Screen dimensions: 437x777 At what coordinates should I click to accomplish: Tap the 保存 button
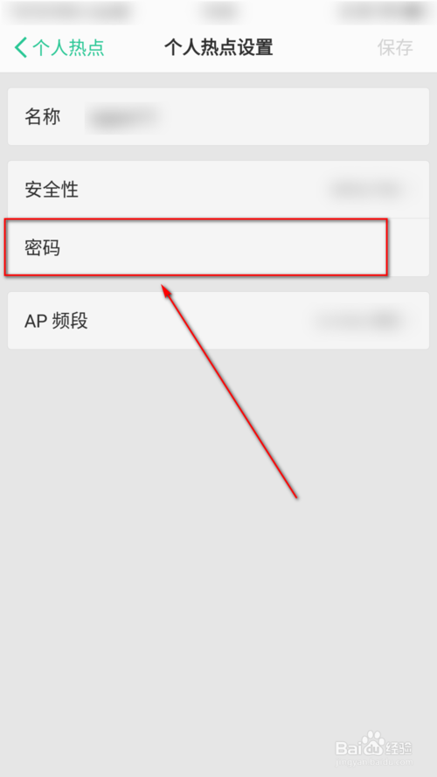(395, 47)
